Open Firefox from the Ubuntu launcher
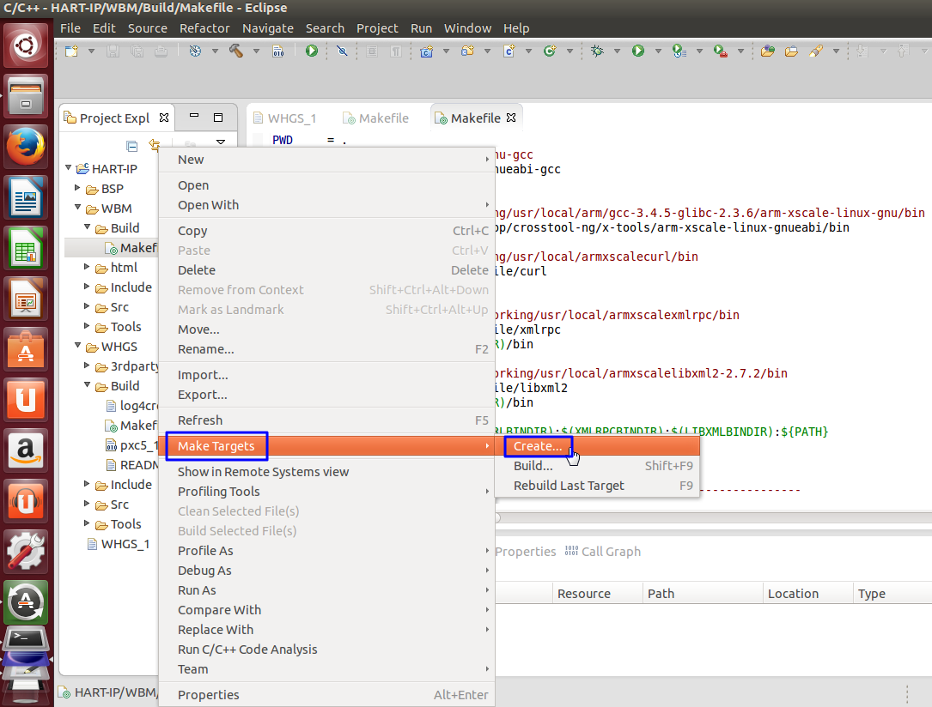932x707 pixels. (x=27, y=147)
